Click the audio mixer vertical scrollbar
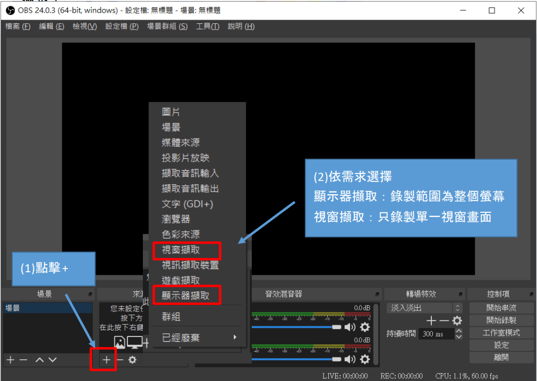537x381 pixels. 376,334
